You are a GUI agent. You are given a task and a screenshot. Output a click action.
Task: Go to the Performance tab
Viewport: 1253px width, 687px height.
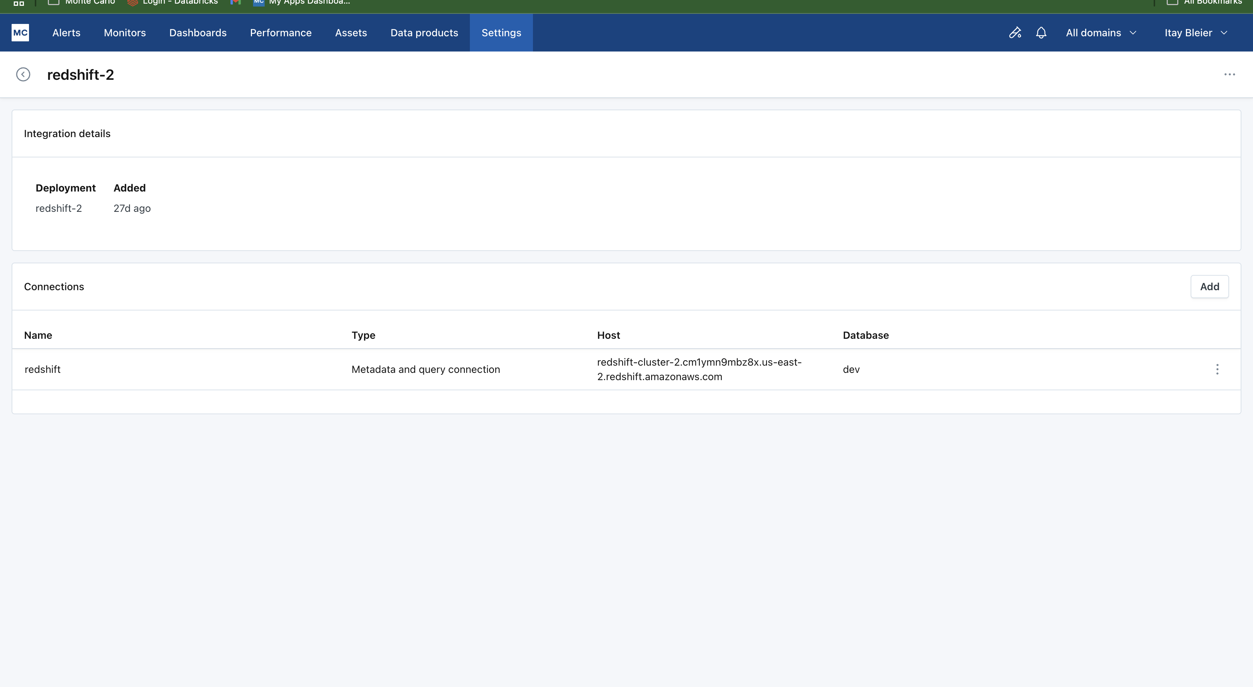click(x=281, y=33)
